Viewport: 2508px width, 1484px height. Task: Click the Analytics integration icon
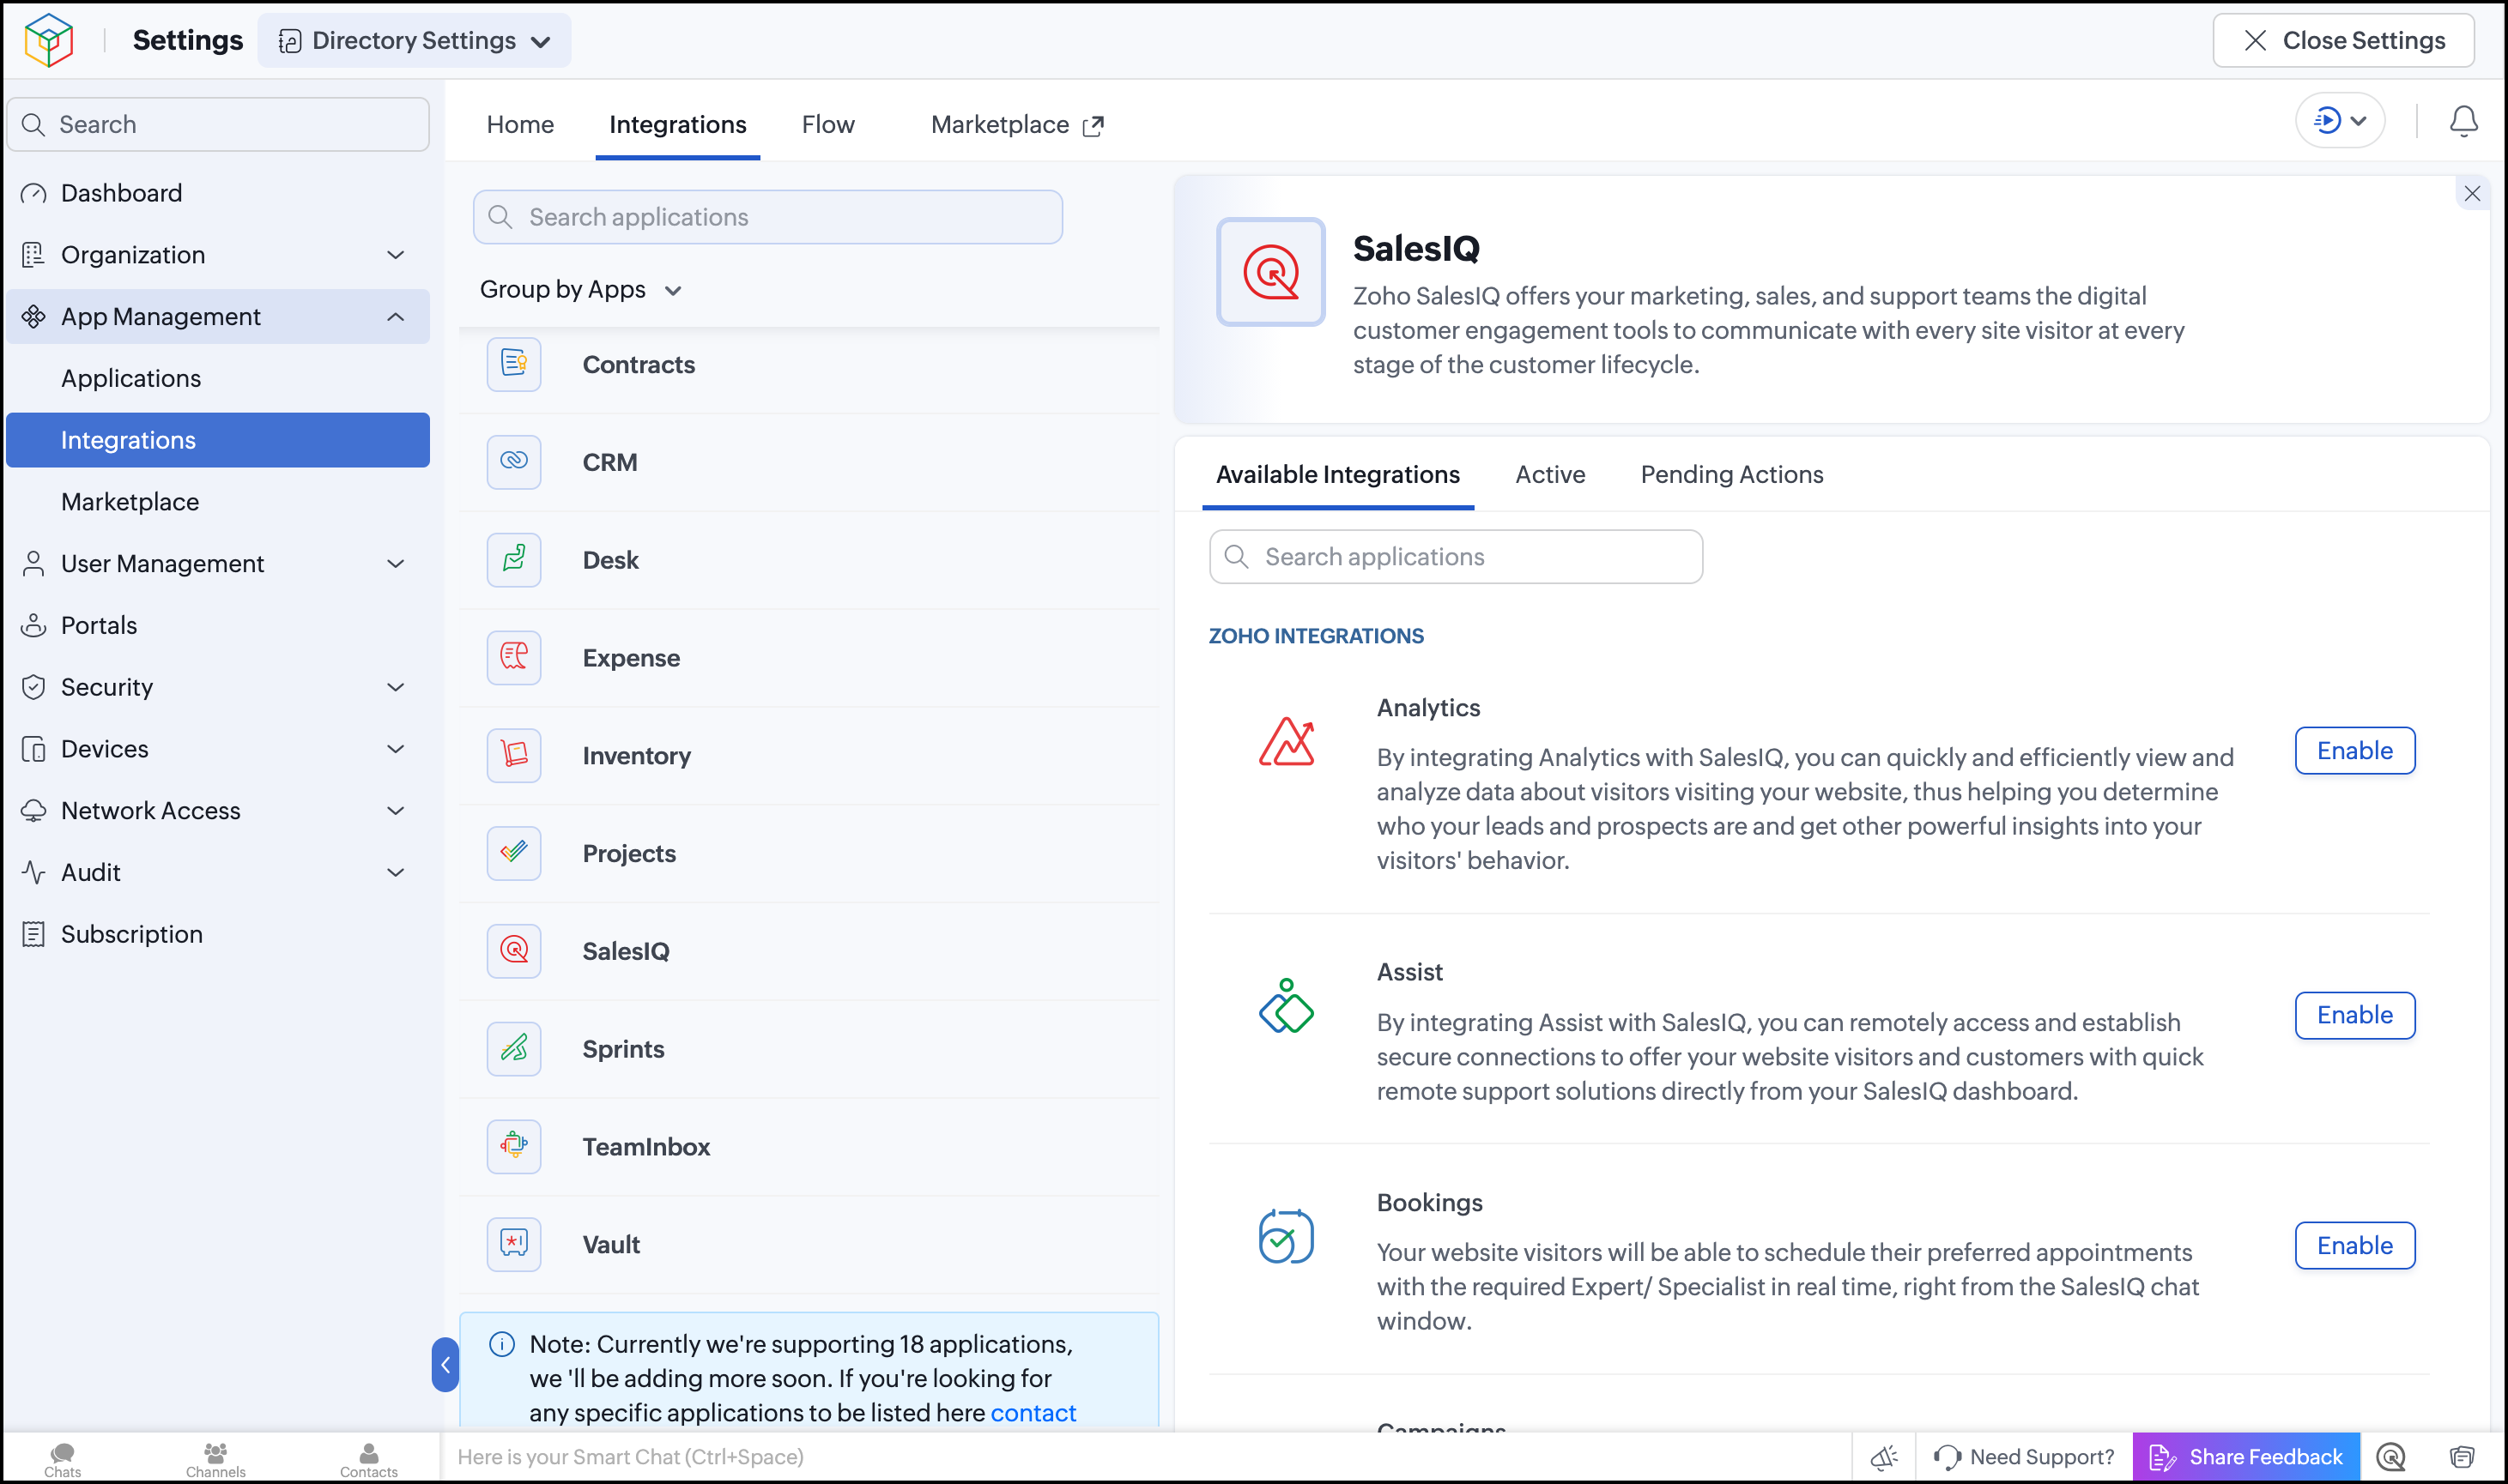[x=1287, y=743]
